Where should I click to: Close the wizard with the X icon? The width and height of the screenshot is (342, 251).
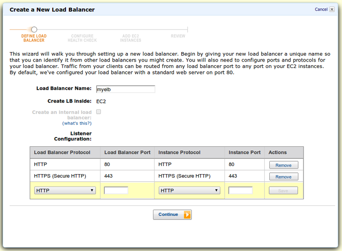pos(332,9)
